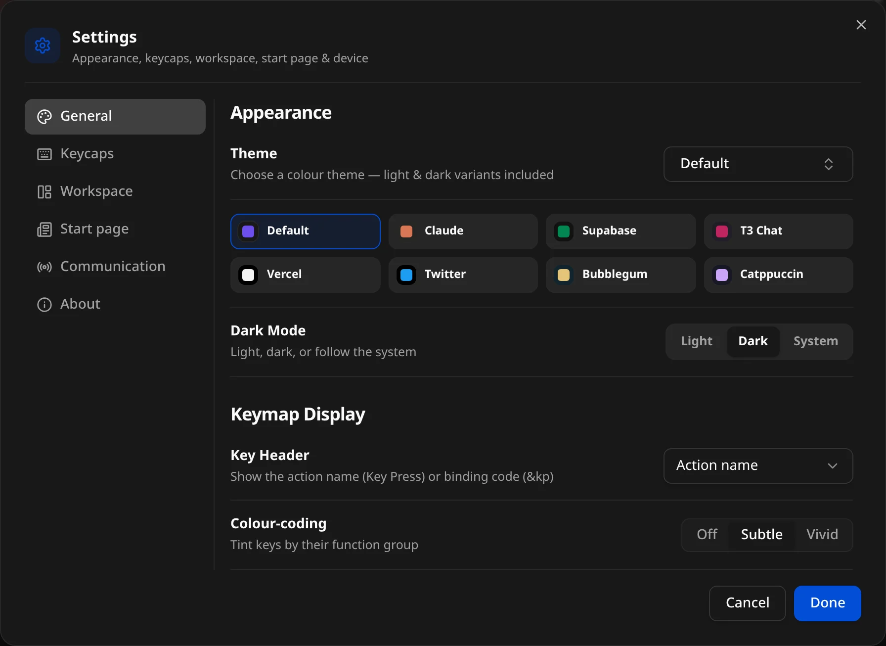Image resolution: width=886 pixels, height=646 pixels.
Task: Click the chevron arrow in Key Header dropdown
Action: coord(833,466)
